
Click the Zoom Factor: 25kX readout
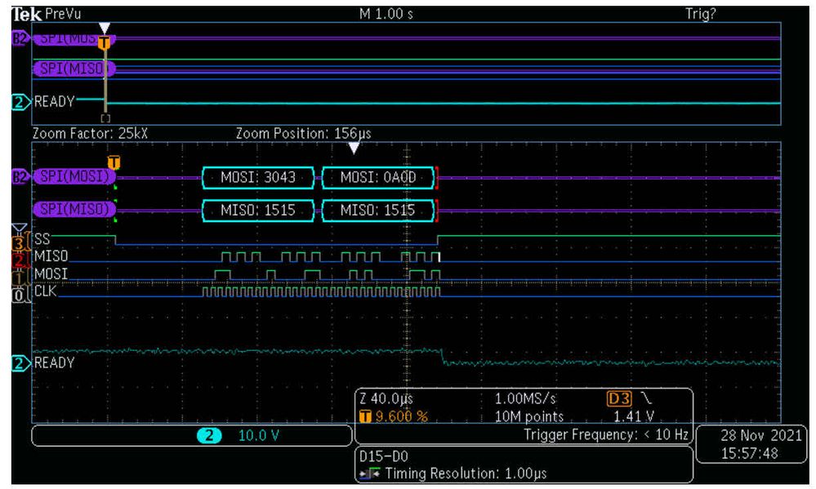coord(90,134)
